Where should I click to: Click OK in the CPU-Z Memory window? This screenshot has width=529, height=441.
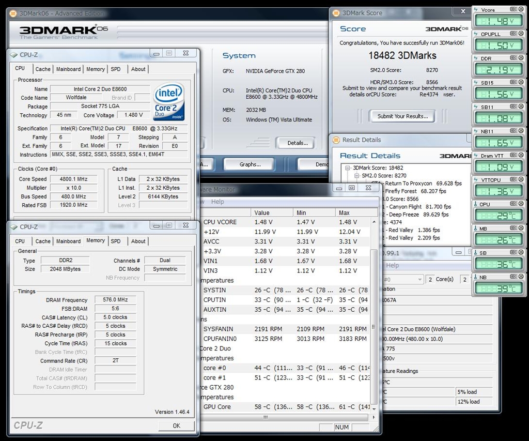[x=177, y=425]
